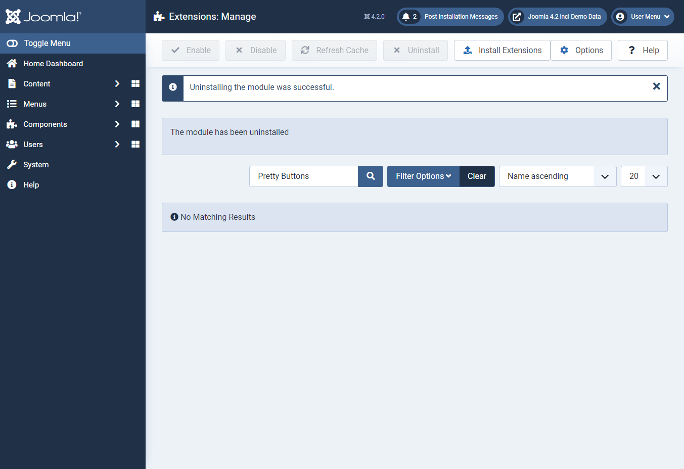The image size is (684, 469).
Task: Click the disabled Enable button
Action: coord(191,50)
